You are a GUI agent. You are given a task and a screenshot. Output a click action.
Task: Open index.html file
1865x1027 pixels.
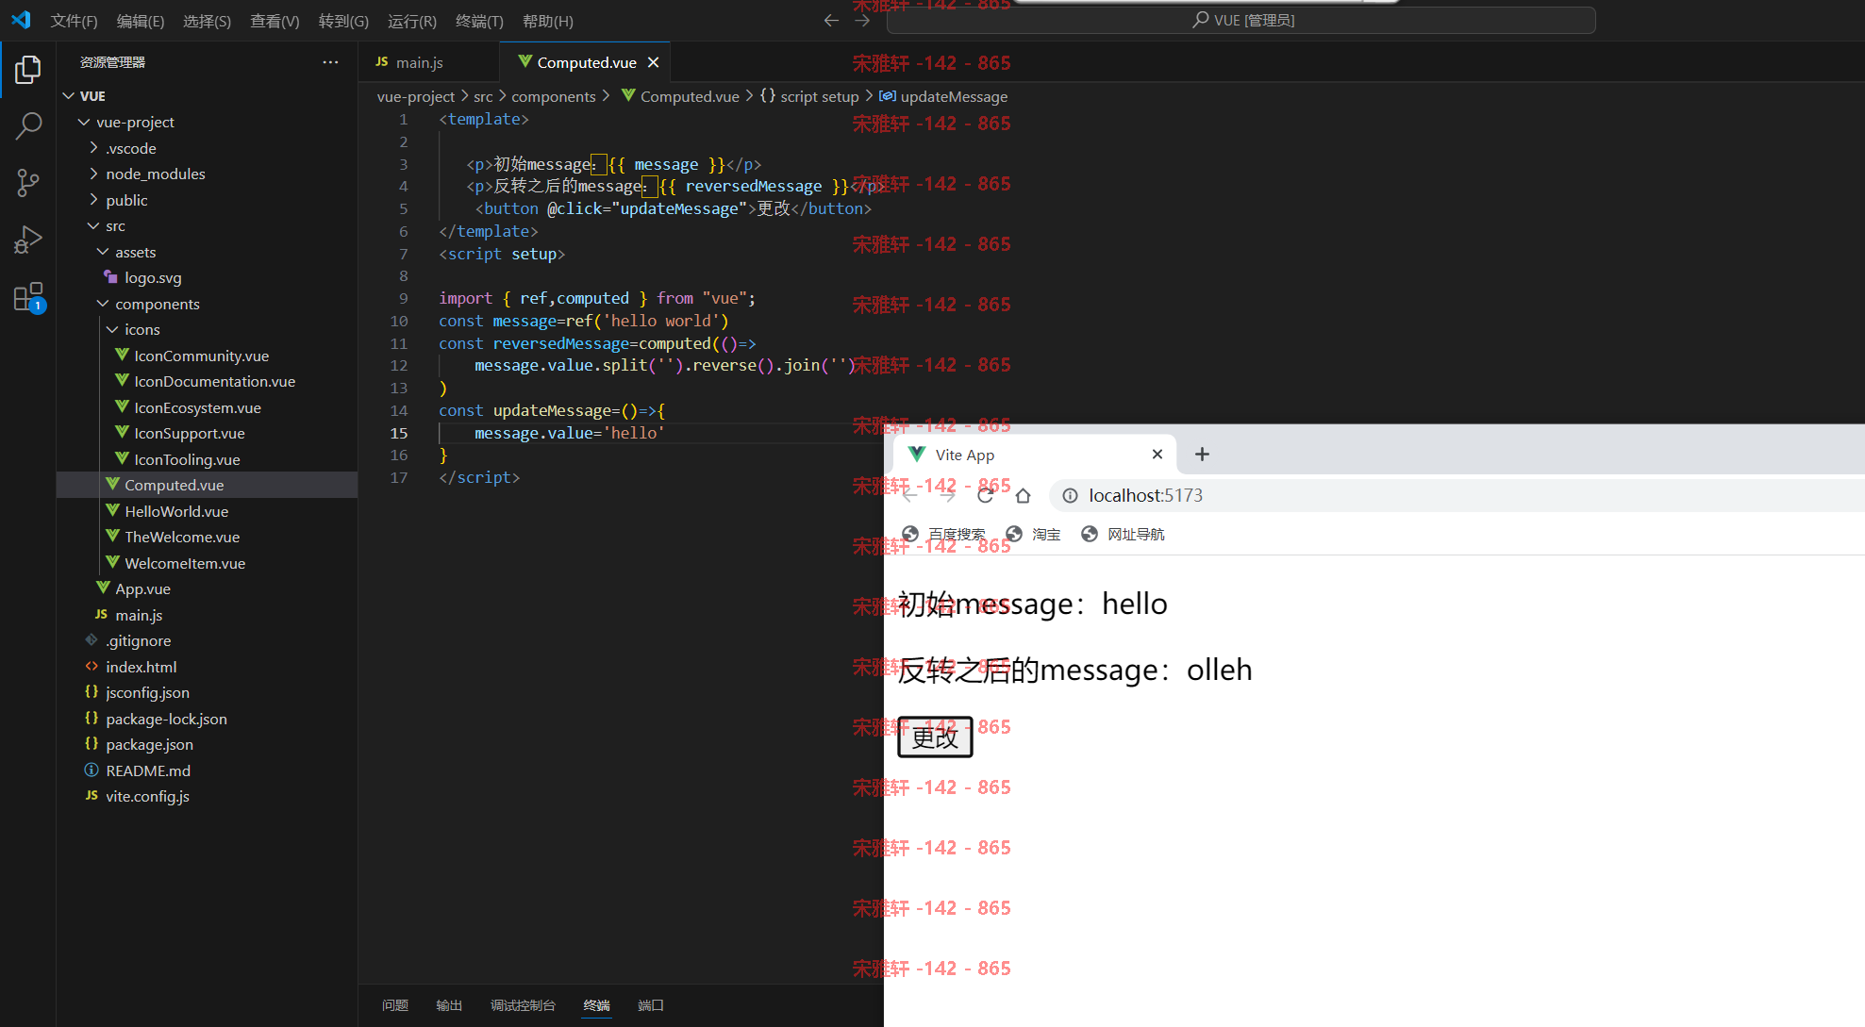click(x=208, y=667)
